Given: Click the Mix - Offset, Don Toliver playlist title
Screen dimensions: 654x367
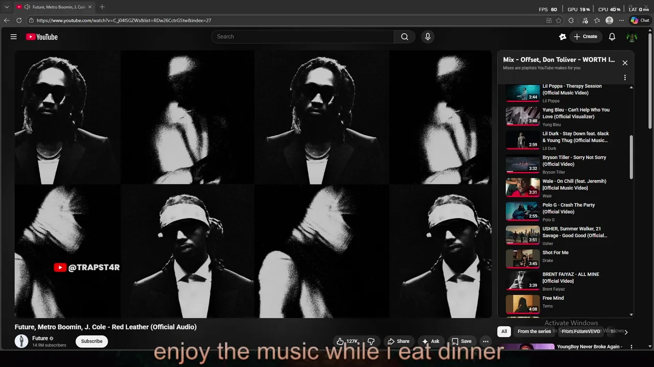Looking at the screenshot, I should pyautogui.click(x=558, y=60).
